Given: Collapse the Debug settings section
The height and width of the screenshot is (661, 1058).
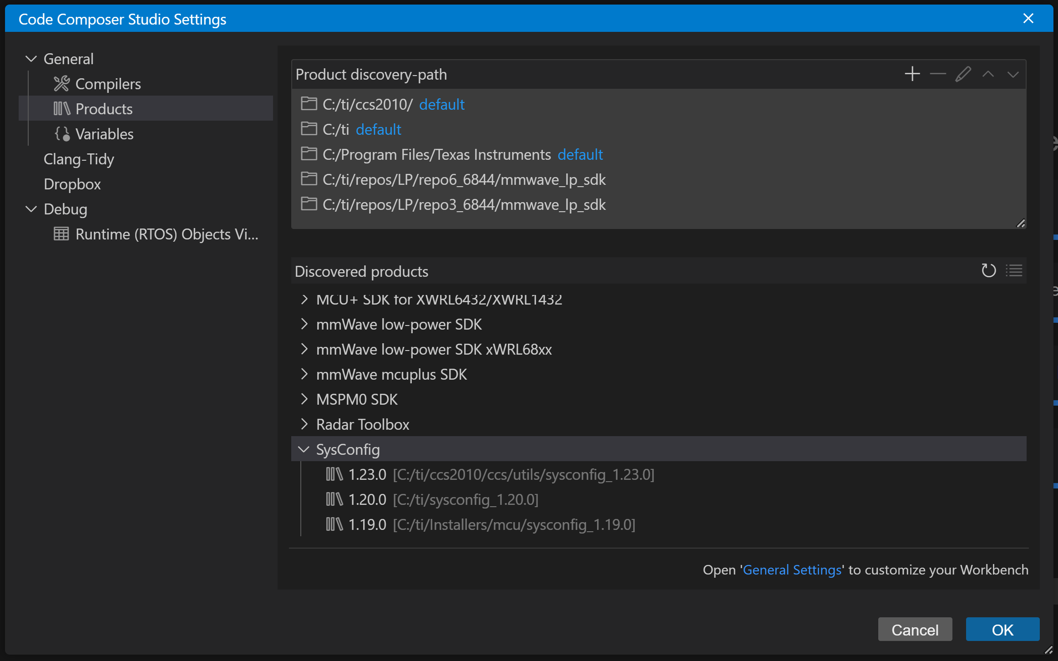Looking at the screenshot, I should click(31, 209).
